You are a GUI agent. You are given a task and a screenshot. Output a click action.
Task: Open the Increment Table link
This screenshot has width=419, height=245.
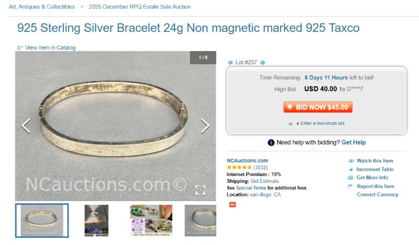[x=374, y=169]
